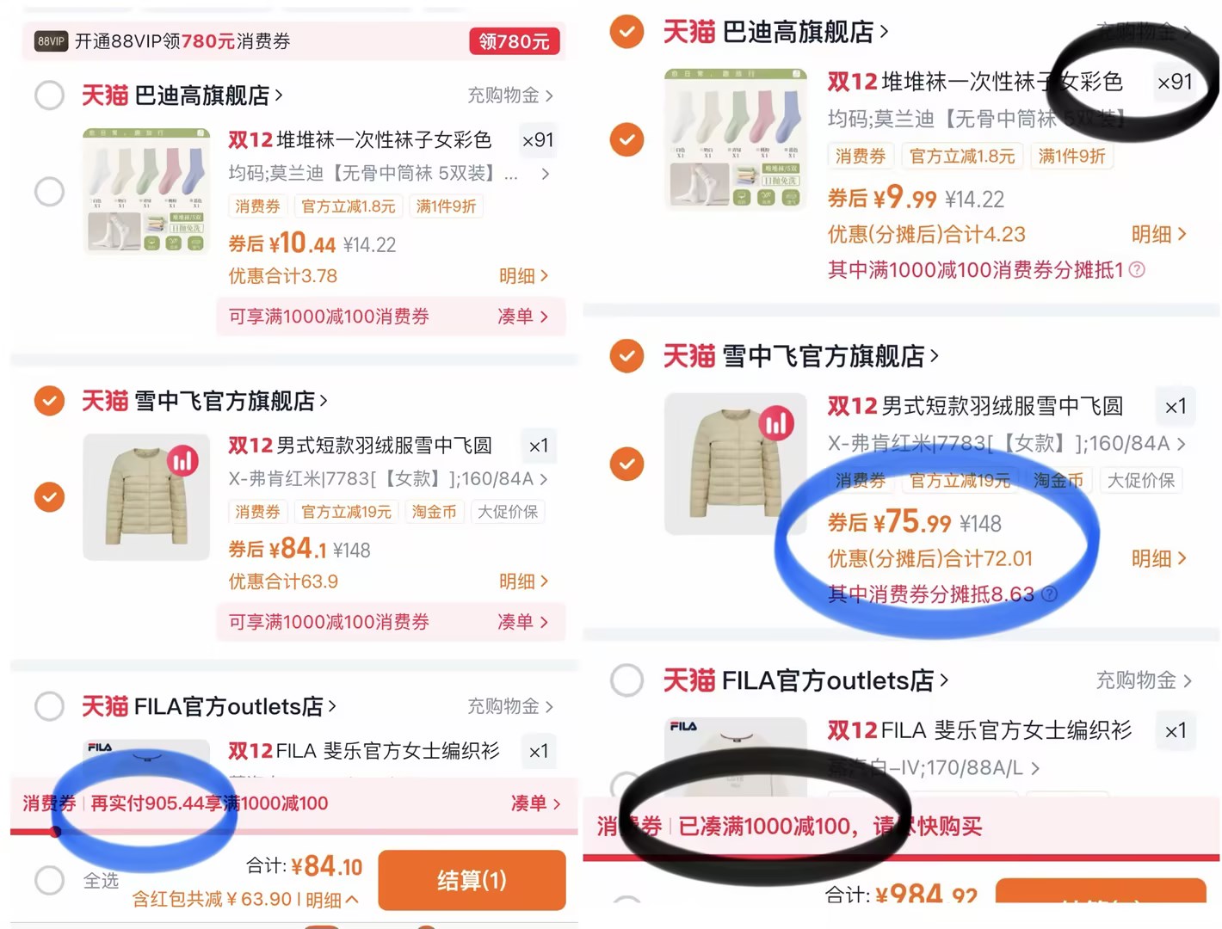Image resolution: width=1222 pixels, height=929 pixels.
Task: Tap 凑单 in bottom 消费券 bar
Action: tap(535, 803)
